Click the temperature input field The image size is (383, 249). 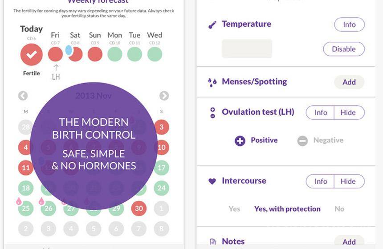(247, 48)
